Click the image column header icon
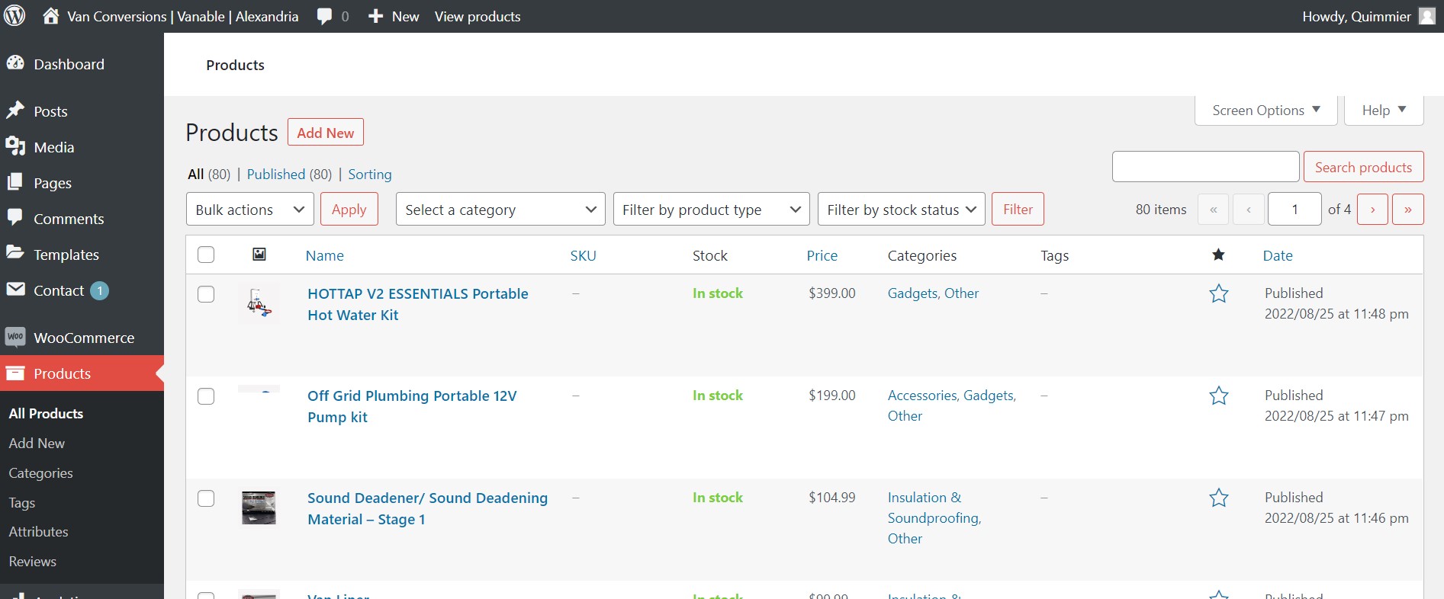Viewport: 1444px width, 599px height. coord(259,255)
